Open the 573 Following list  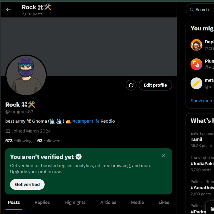click(x=18, y=141)
